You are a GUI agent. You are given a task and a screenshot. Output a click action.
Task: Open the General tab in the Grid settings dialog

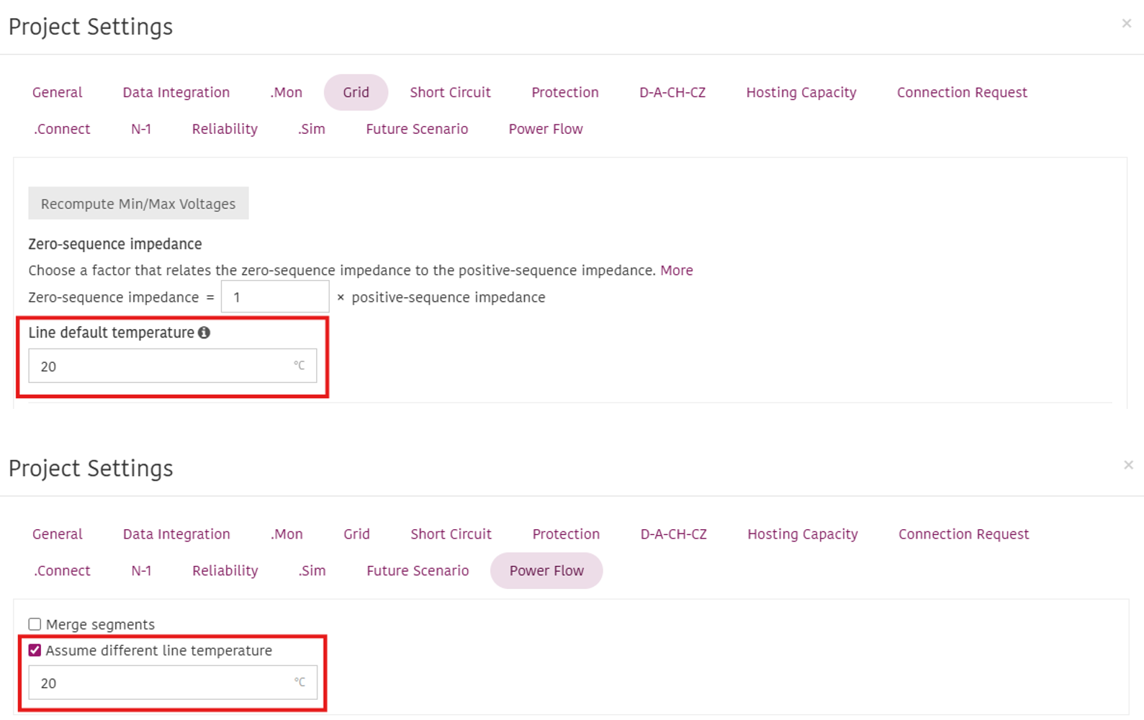click(58, 92)
